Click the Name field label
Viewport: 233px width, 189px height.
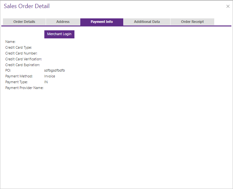pos(10,42)
